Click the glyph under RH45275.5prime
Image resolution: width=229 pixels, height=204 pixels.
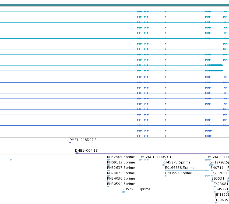(164, 165)
